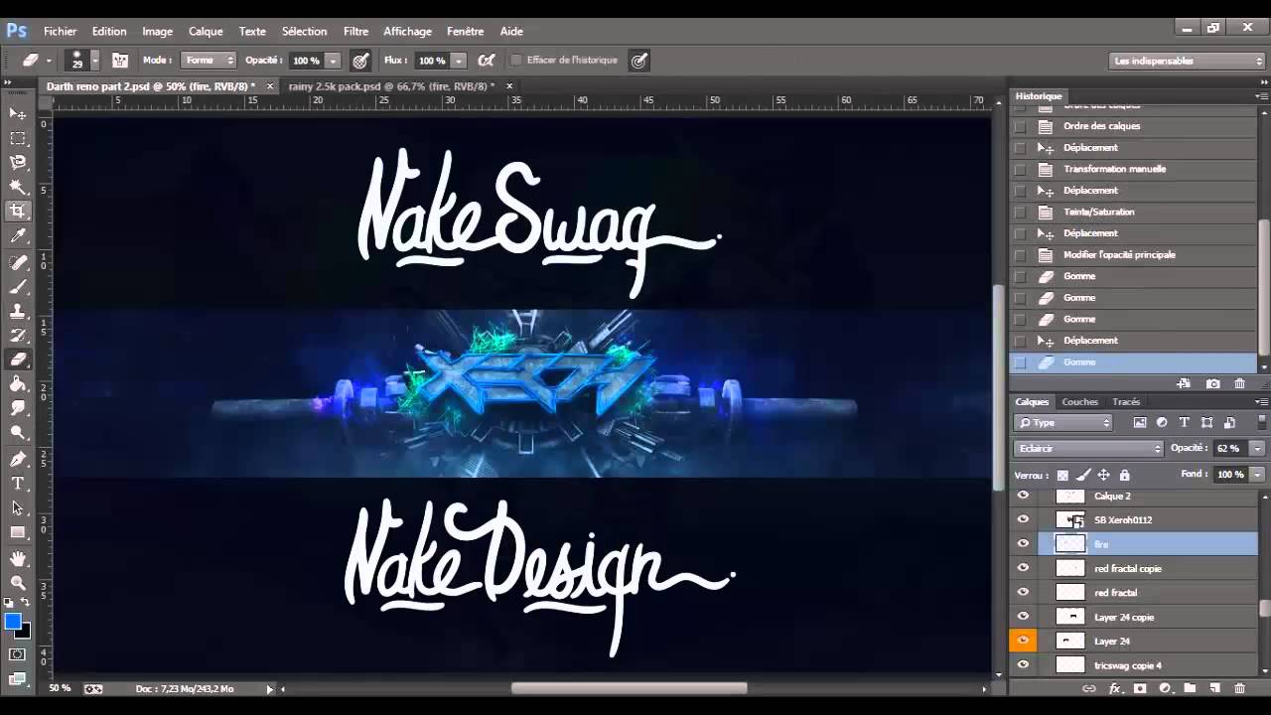Image resolution: width=1271 pixels, height=715 pixels.
Task: Select the Crop tool
Action: pos(18,211)
